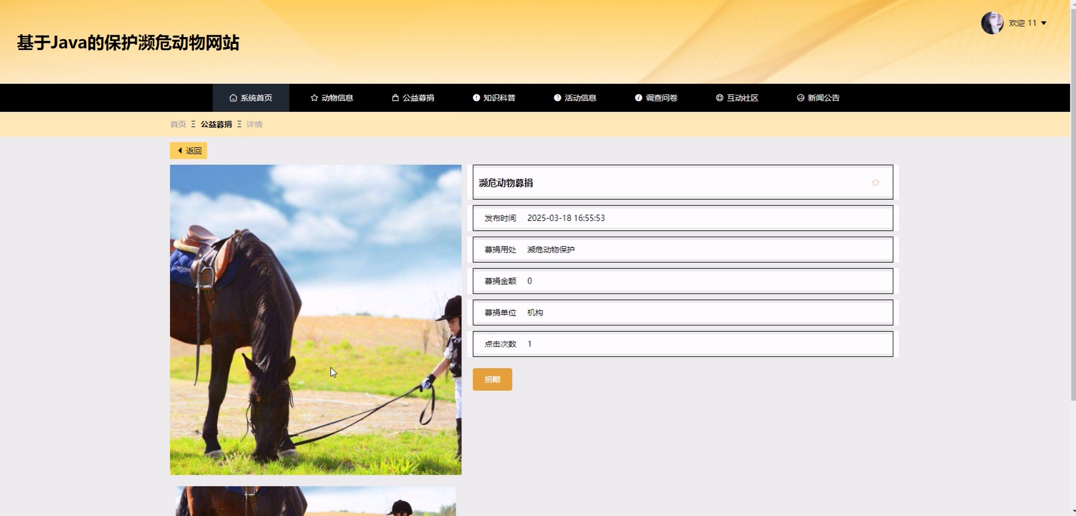
Task: Open the 互动社区 menu item
Action: pos(742,98)
